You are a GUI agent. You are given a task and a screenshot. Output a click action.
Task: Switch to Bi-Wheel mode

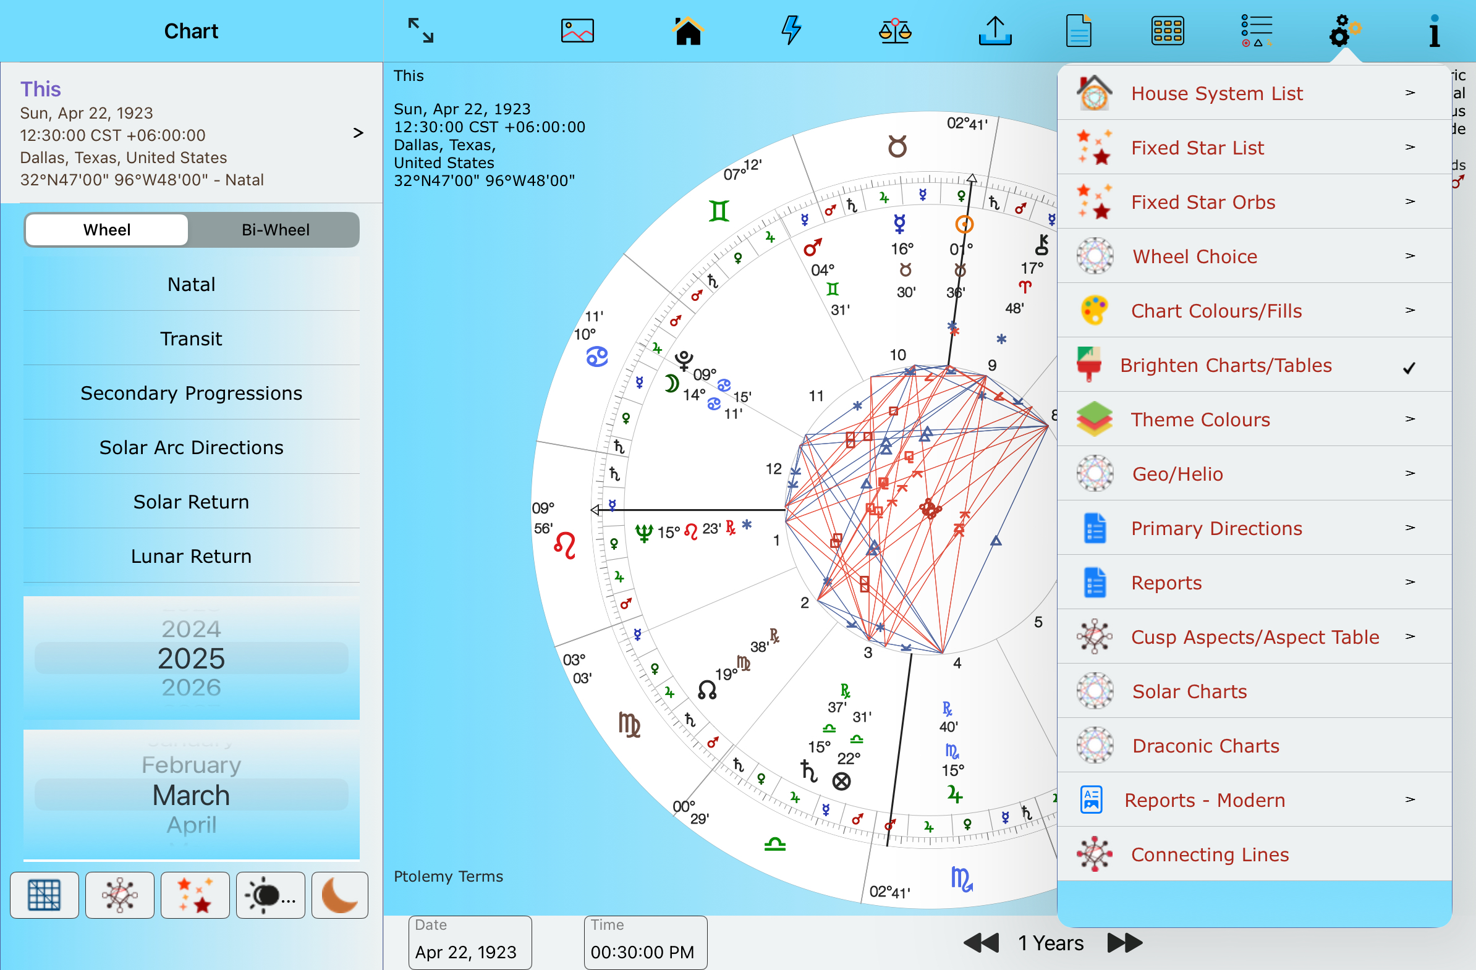(x=274, y=230)
